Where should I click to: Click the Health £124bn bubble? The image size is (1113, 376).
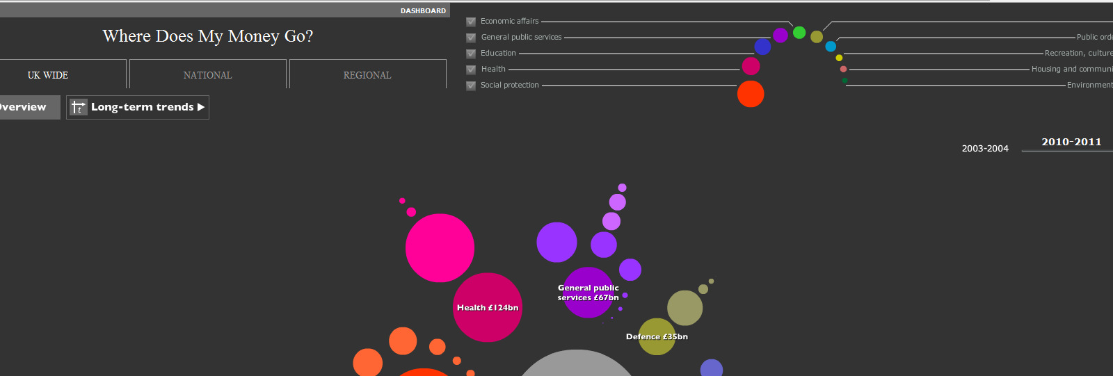tap(488, 307)
